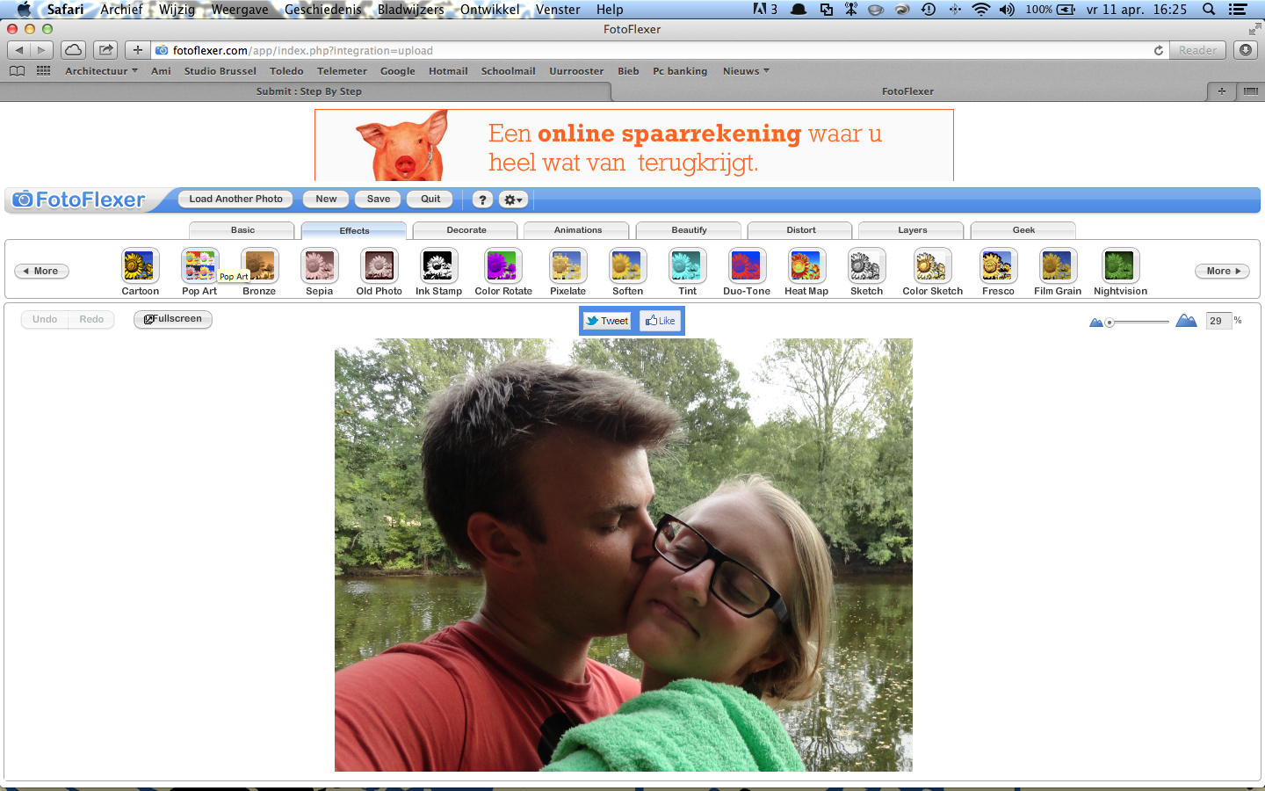Open the FotoFlexer gear settings dropdown
Image resolution: width=1265 pixels, height=791 pixels.
514,200
